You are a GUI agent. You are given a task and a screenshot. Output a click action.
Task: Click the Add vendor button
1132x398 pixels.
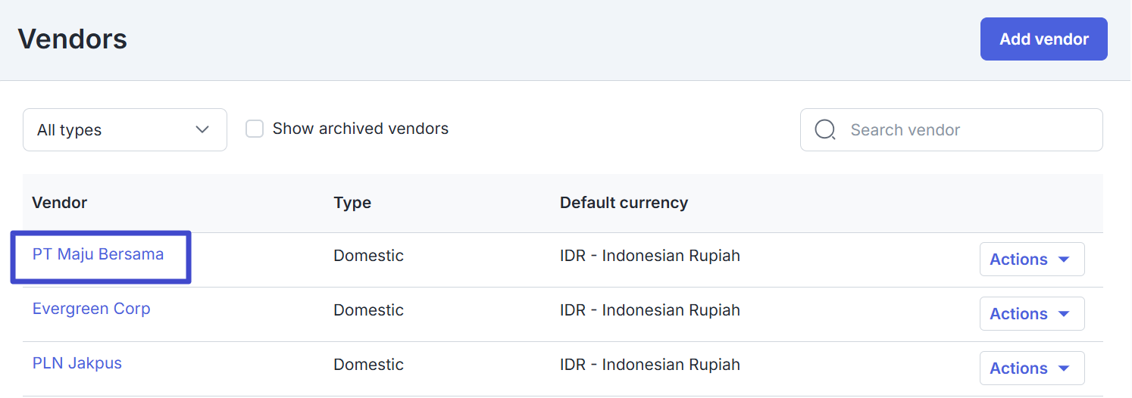[x=1043, y=39]
